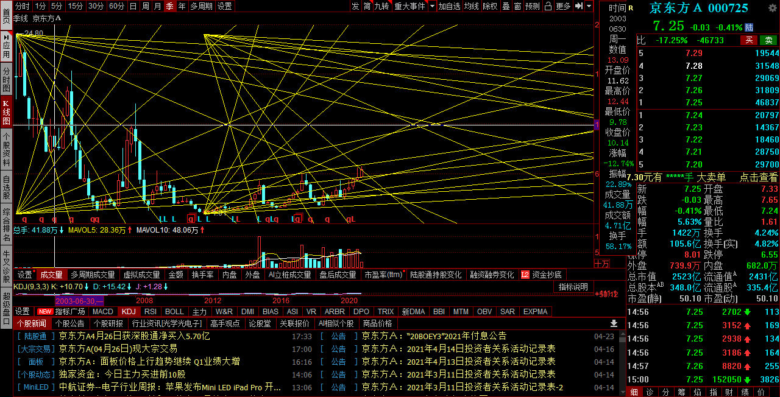Select the BOLL indicator tab
This screenshot has width=780, height=397.
[x=174, y=311]
